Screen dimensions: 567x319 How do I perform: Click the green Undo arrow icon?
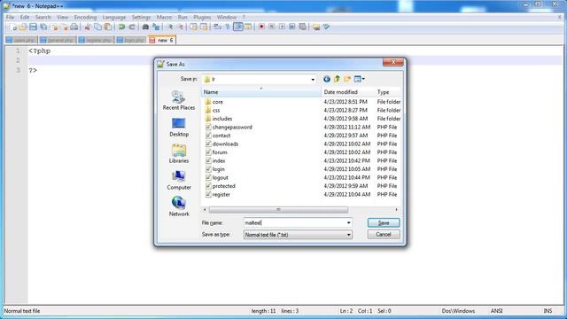[122, 27]
